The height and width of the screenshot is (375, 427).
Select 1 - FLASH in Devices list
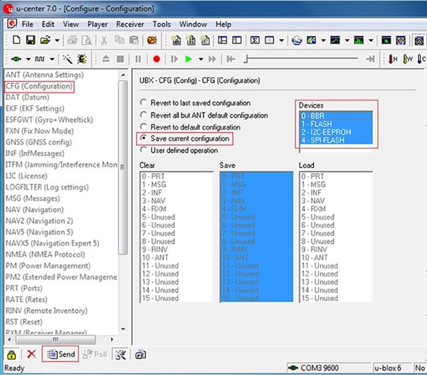click(336, 124)
